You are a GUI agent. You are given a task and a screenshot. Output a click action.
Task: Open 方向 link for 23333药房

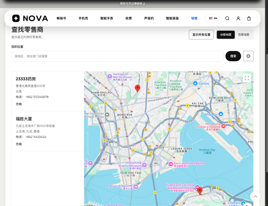[x=19, y=104]
